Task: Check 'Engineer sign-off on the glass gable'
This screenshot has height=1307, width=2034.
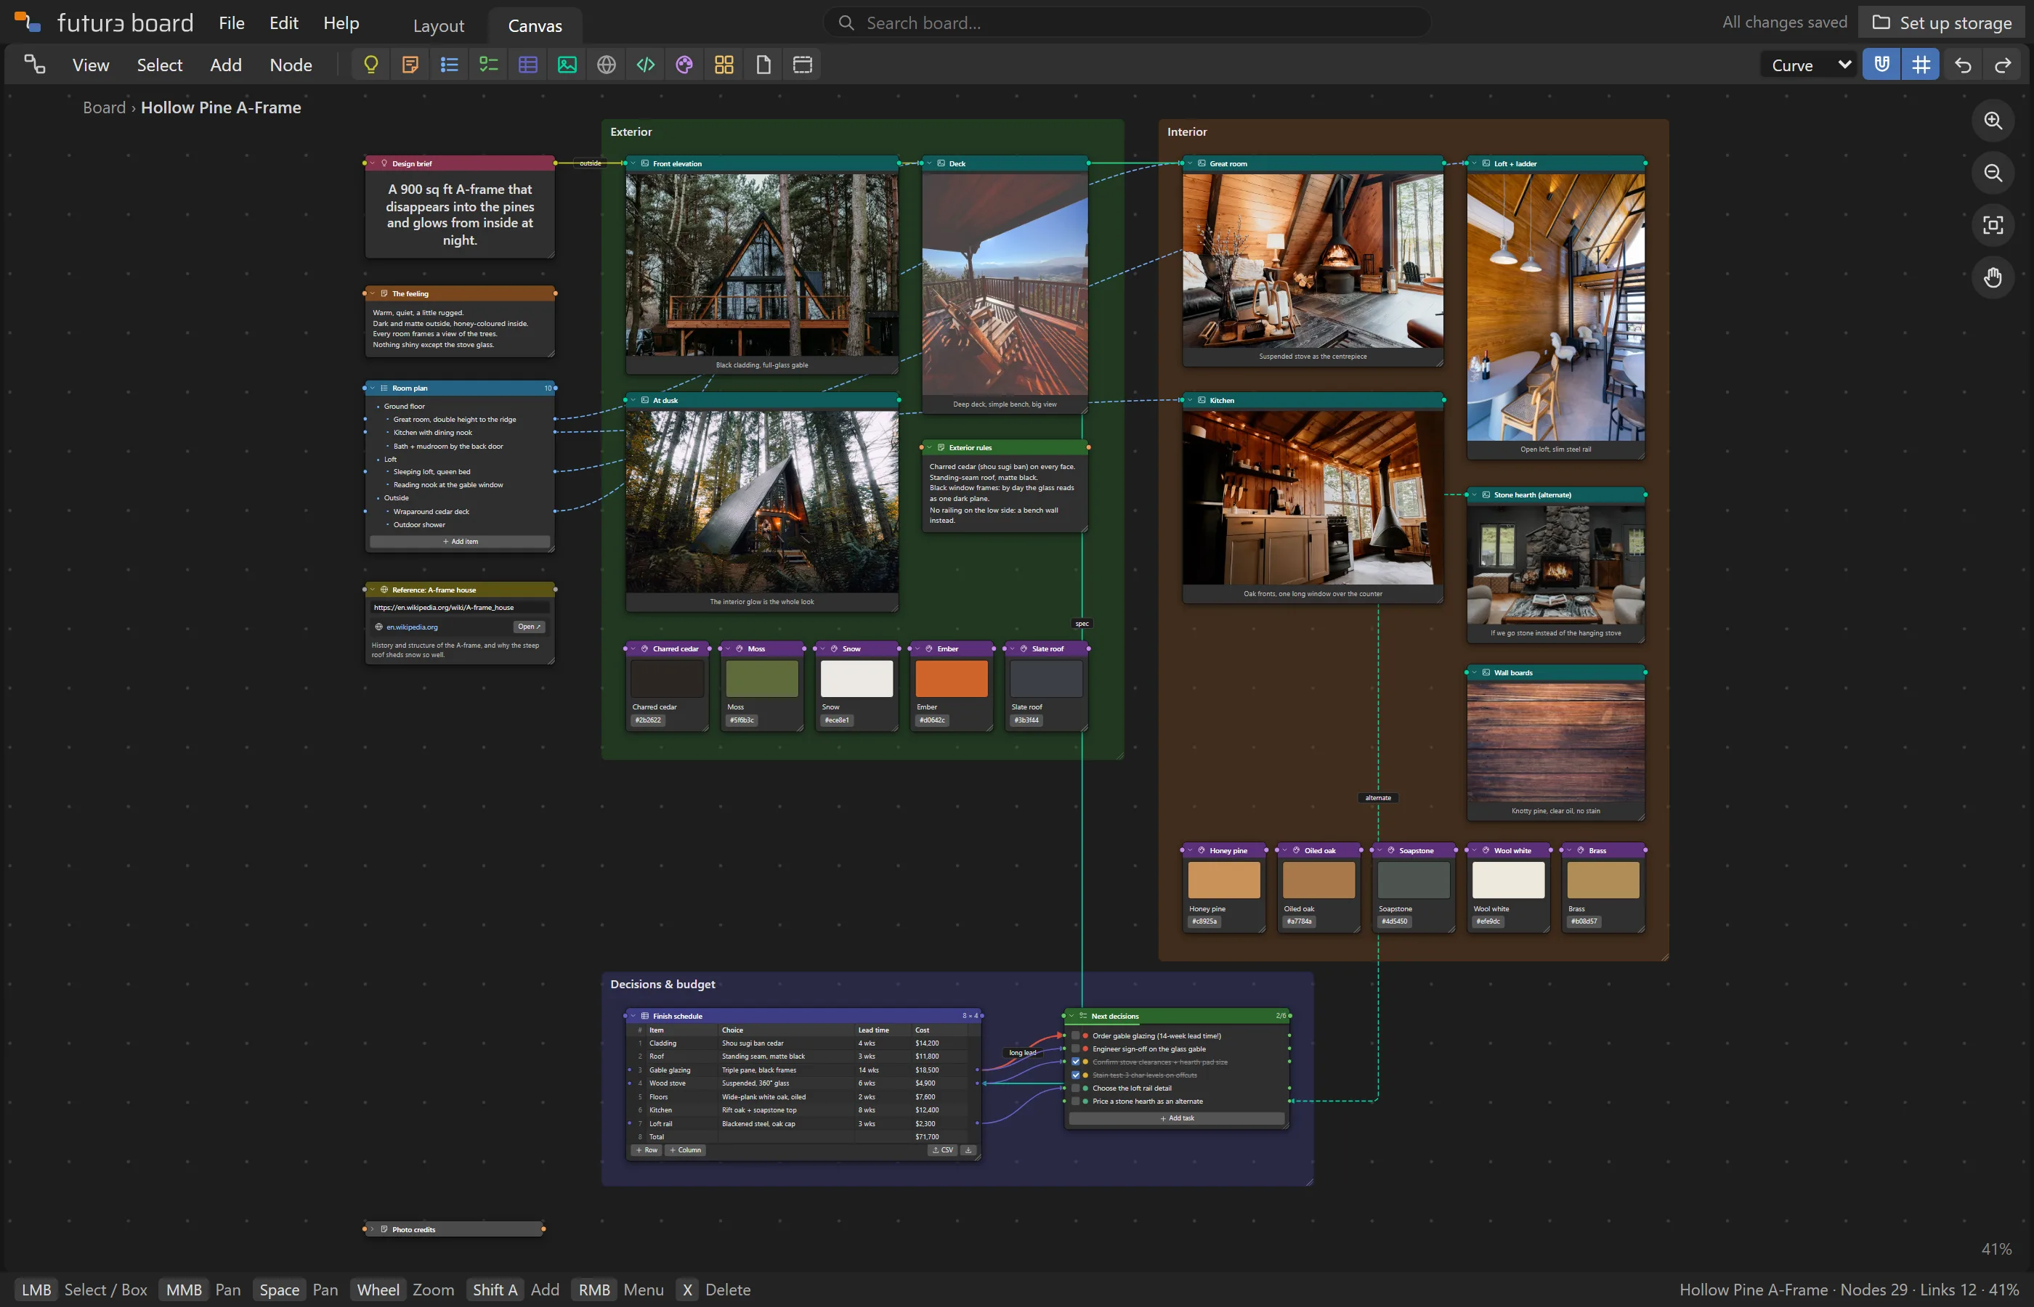Action: pyautogui.click(x=1076, y=1049)
